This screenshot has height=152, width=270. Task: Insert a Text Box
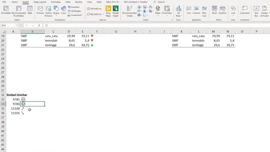coord(256,11)
